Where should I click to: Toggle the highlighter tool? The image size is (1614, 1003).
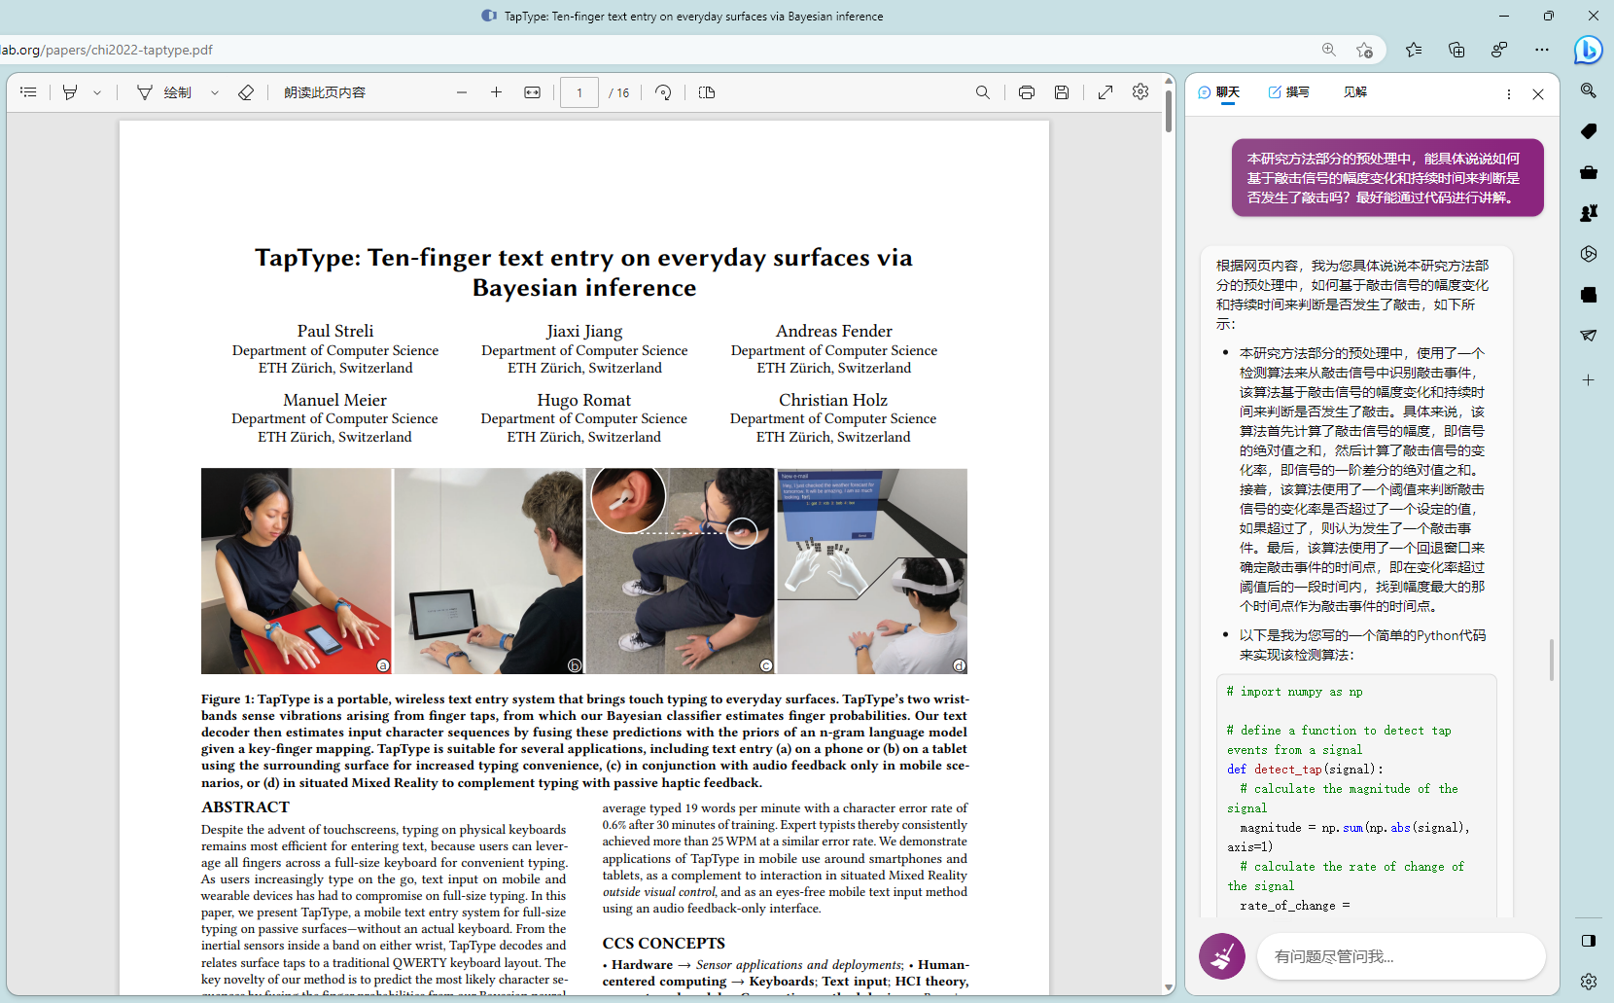[x=70, y=92]
